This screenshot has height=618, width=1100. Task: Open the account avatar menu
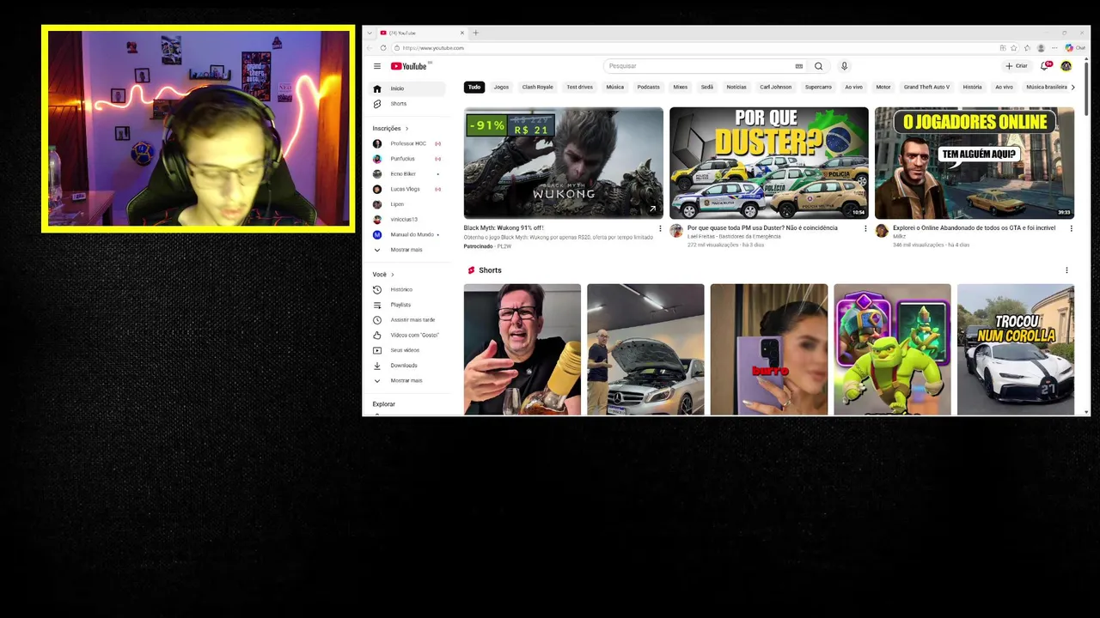[1066, 66]
